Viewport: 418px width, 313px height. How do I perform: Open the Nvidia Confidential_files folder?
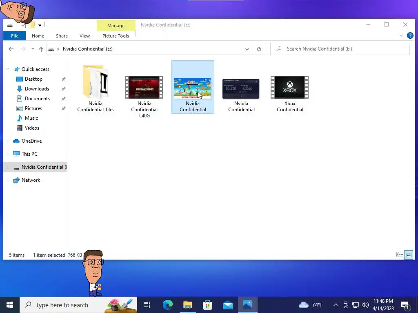(96, 89)
